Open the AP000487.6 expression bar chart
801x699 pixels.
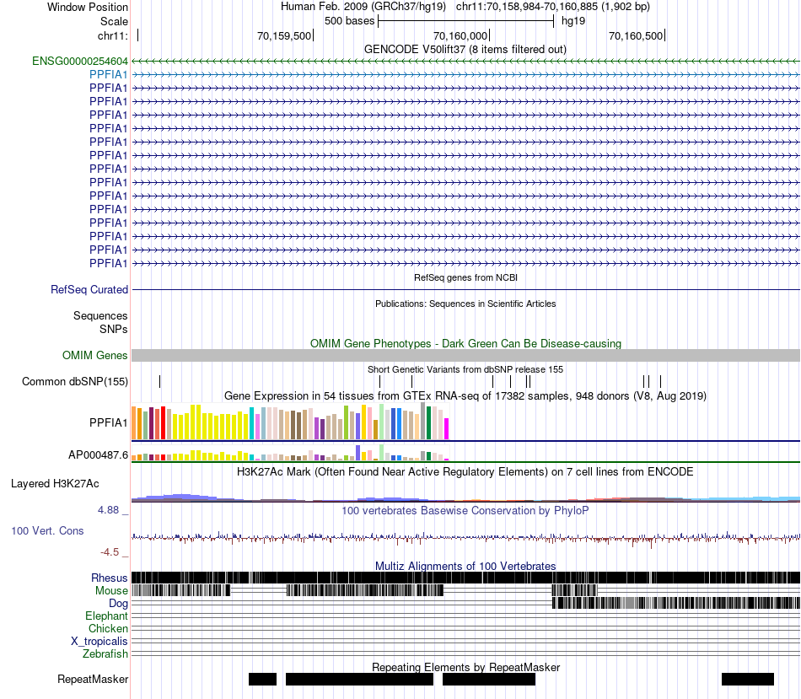[x=290, y=453]
